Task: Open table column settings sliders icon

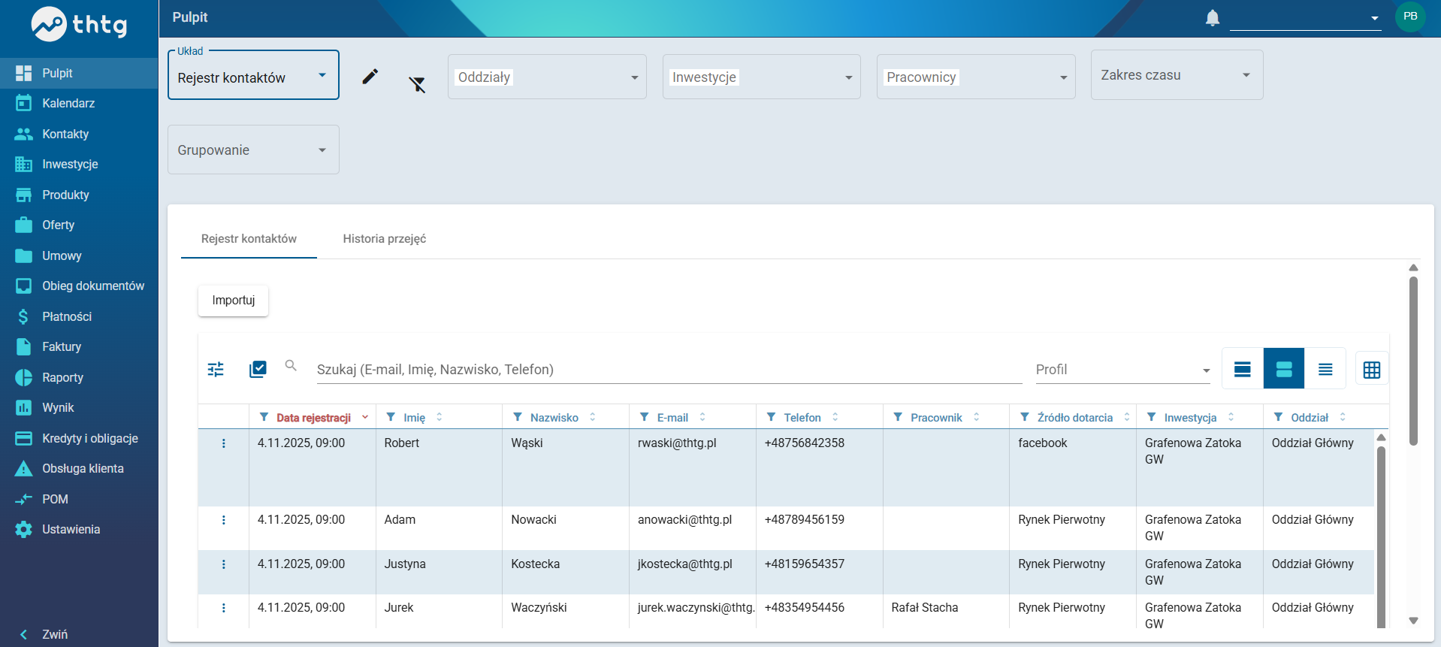Action: coord(216,369)
